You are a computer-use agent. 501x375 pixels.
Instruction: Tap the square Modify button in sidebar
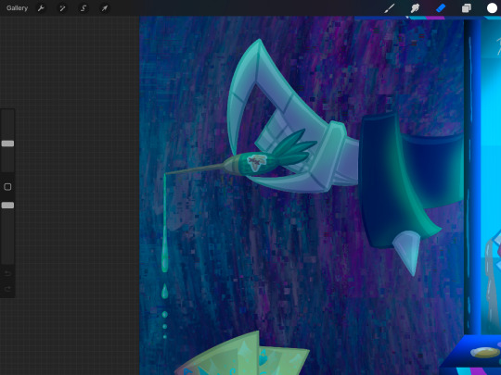coord(7,187)
